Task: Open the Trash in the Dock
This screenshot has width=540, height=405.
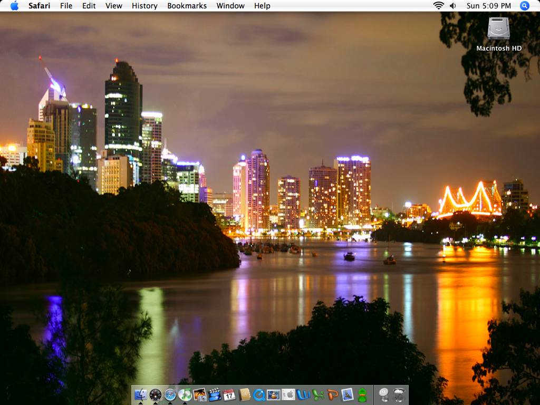Action: pos(399,394)
